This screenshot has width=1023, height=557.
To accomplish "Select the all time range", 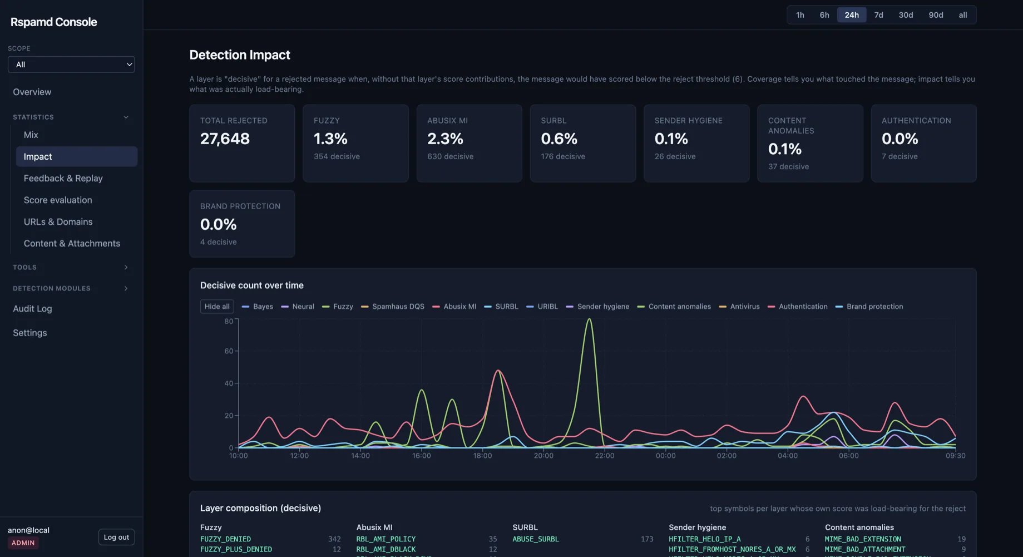I will point(963,15).
